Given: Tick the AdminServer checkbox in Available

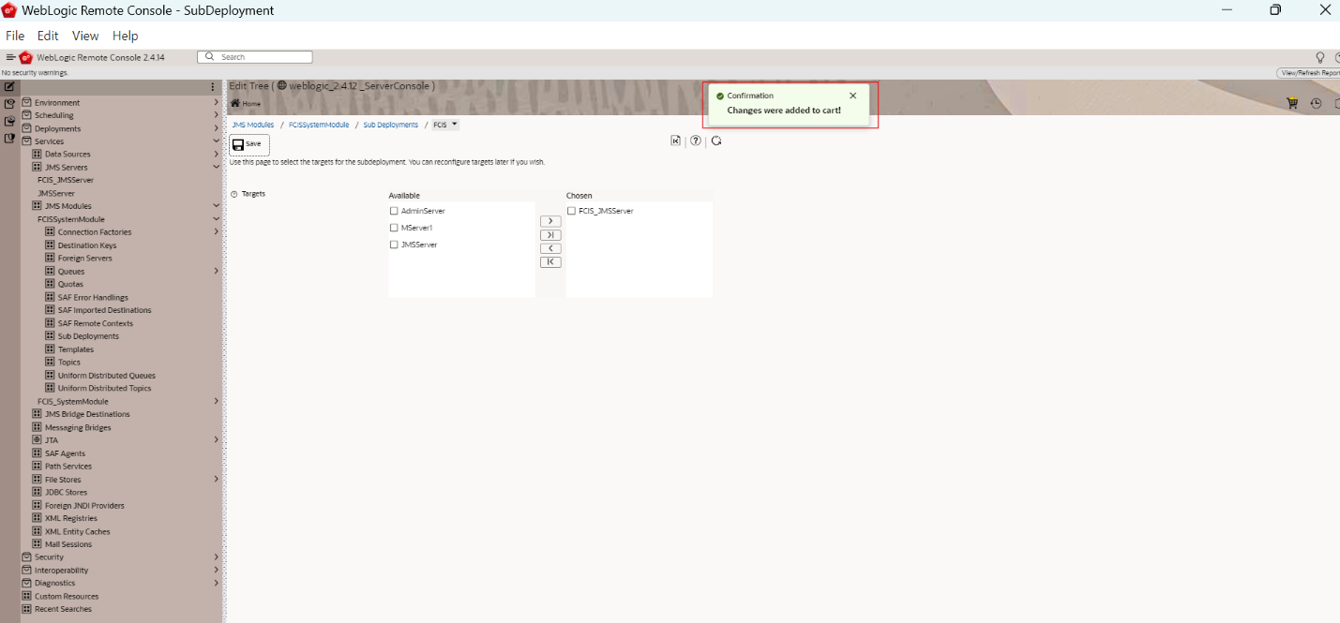Looking at the screenshot, I should point(394,211).
